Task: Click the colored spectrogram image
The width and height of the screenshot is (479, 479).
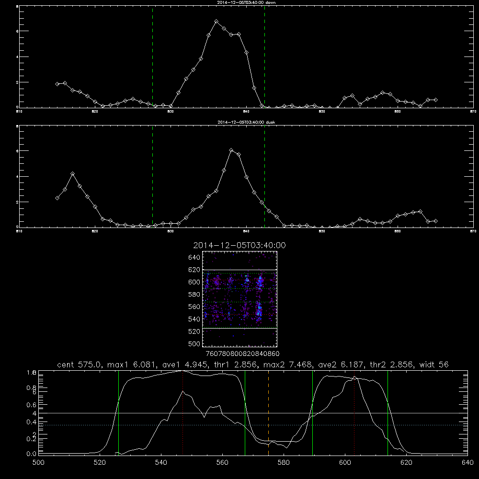Action: (x=240, y=299)
